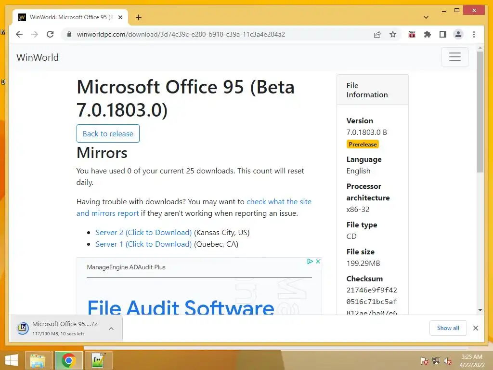
Task: Open File Explorer from the taskbar
Action: click(x=38, y=360)
